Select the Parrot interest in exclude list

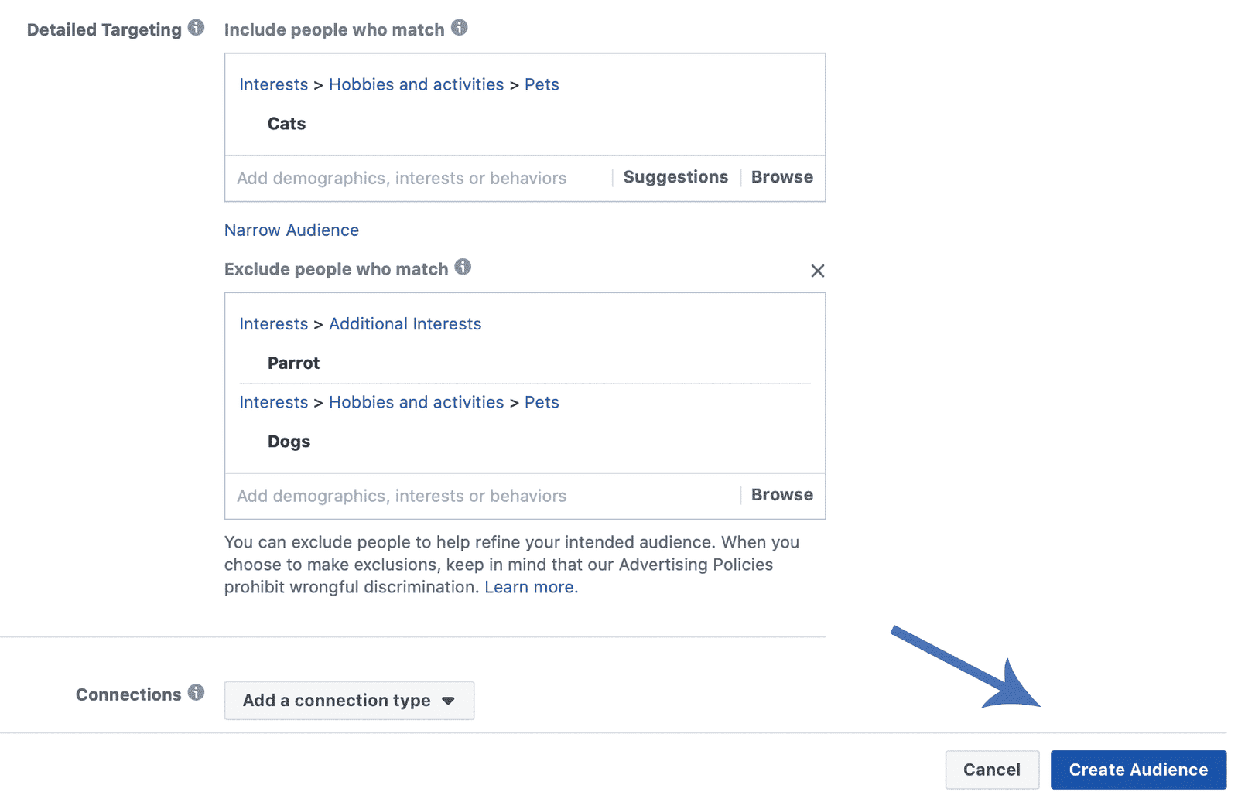pos(293,363)
